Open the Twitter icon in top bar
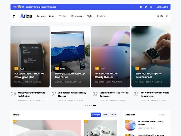 [146, 7]
